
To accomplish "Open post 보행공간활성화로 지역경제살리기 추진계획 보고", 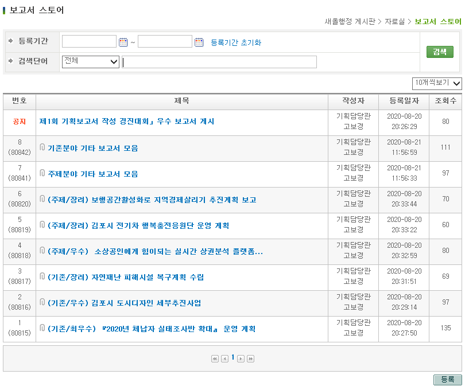I will 152,200.
